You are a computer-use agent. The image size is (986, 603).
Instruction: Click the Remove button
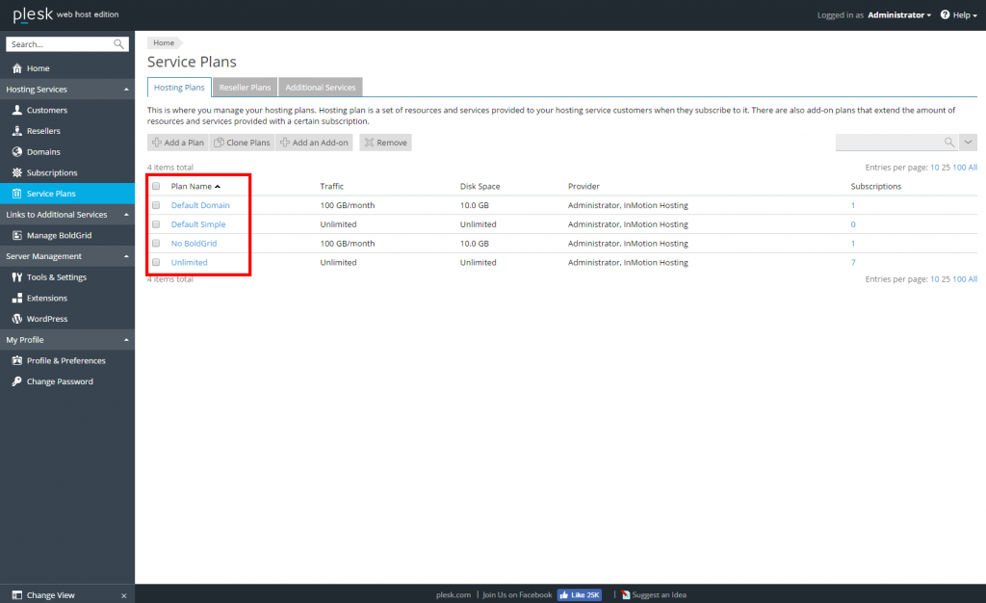coord(385,143)
